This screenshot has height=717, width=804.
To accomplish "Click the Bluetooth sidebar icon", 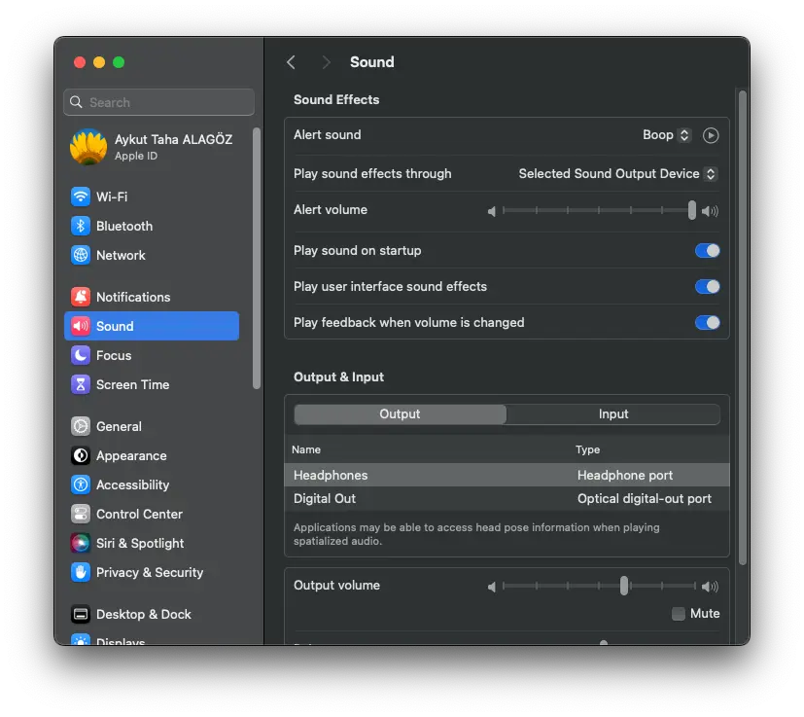I will click(x=81, y=226).
